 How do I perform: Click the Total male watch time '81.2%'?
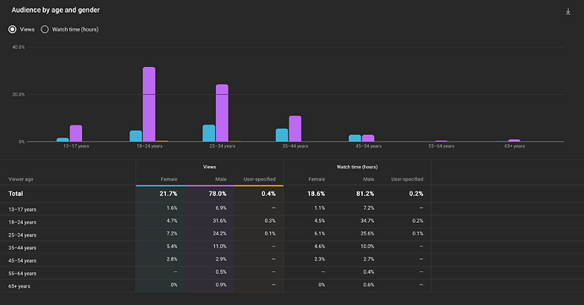point(365,193)
